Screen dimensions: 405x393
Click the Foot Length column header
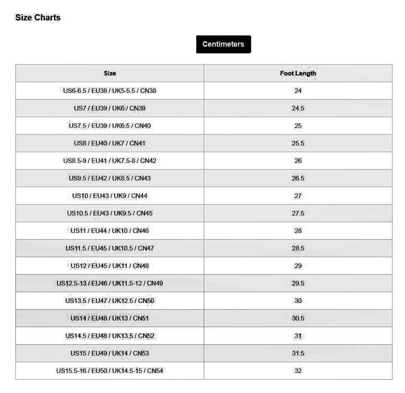tap(298, 73)
